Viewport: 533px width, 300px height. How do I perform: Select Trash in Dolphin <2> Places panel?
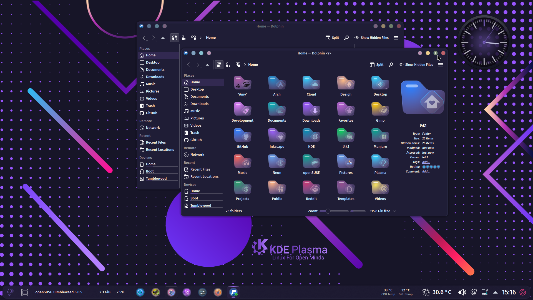pyautogui.click(x=203, y=133)
